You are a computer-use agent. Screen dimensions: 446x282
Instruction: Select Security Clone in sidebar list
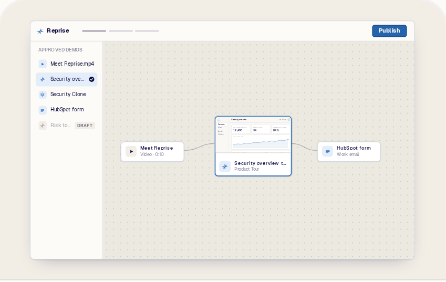[x=67, y=95]
